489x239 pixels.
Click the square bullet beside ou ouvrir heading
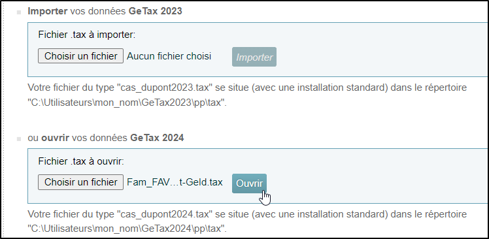click(19, 139)
